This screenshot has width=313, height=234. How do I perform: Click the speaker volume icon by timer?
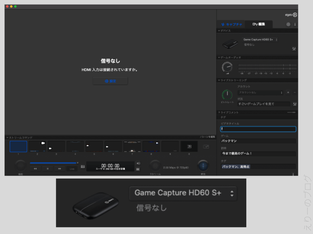click(x=138, y=163)
